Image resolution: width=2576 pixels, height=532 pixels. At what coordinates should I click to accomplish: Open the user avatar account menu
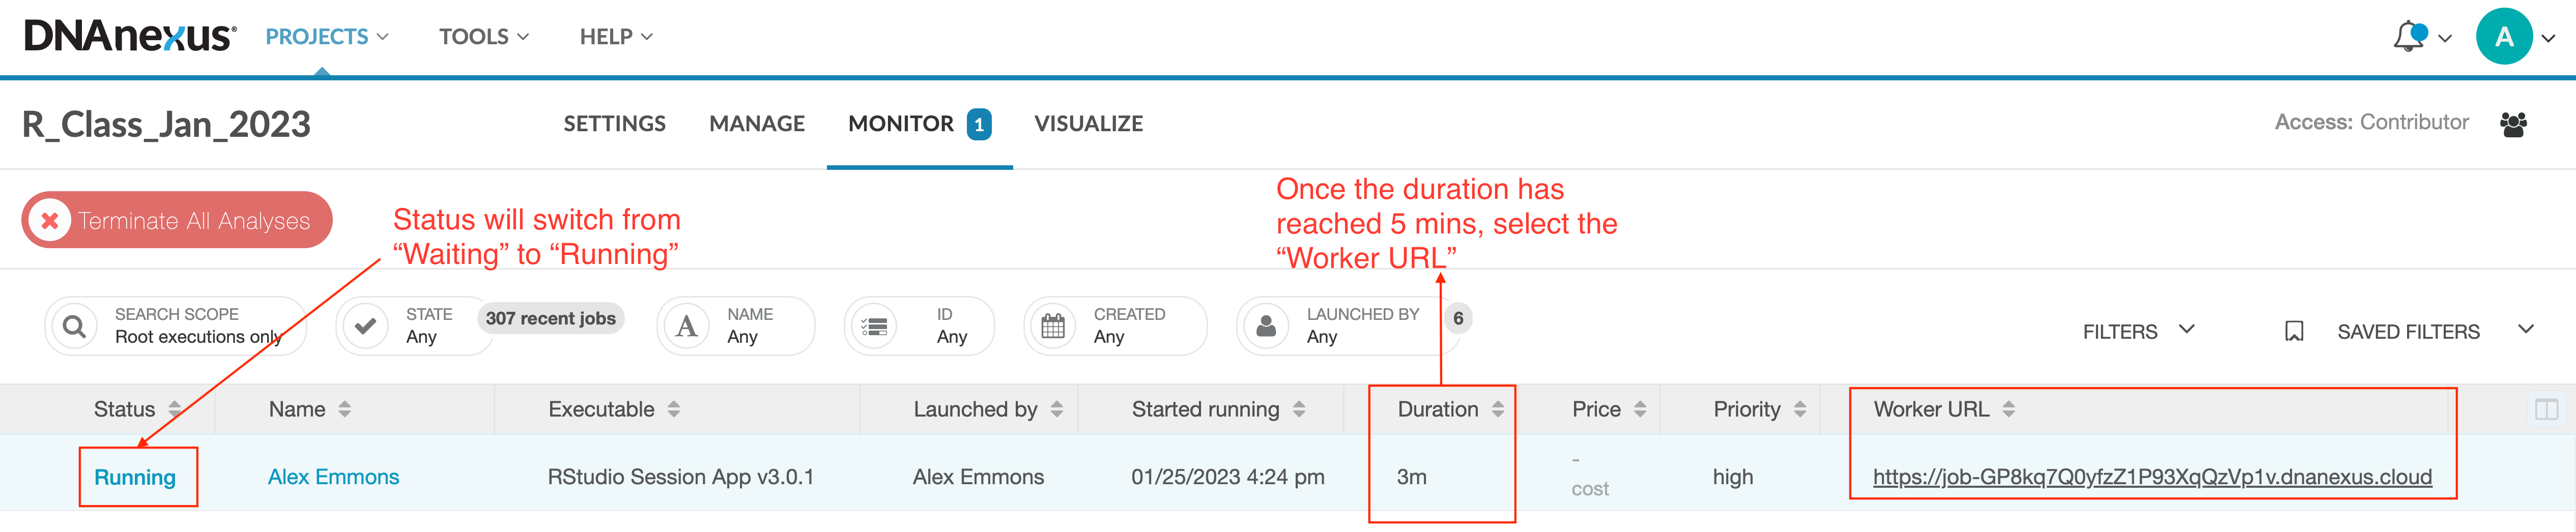click(x=2503, y=37)
